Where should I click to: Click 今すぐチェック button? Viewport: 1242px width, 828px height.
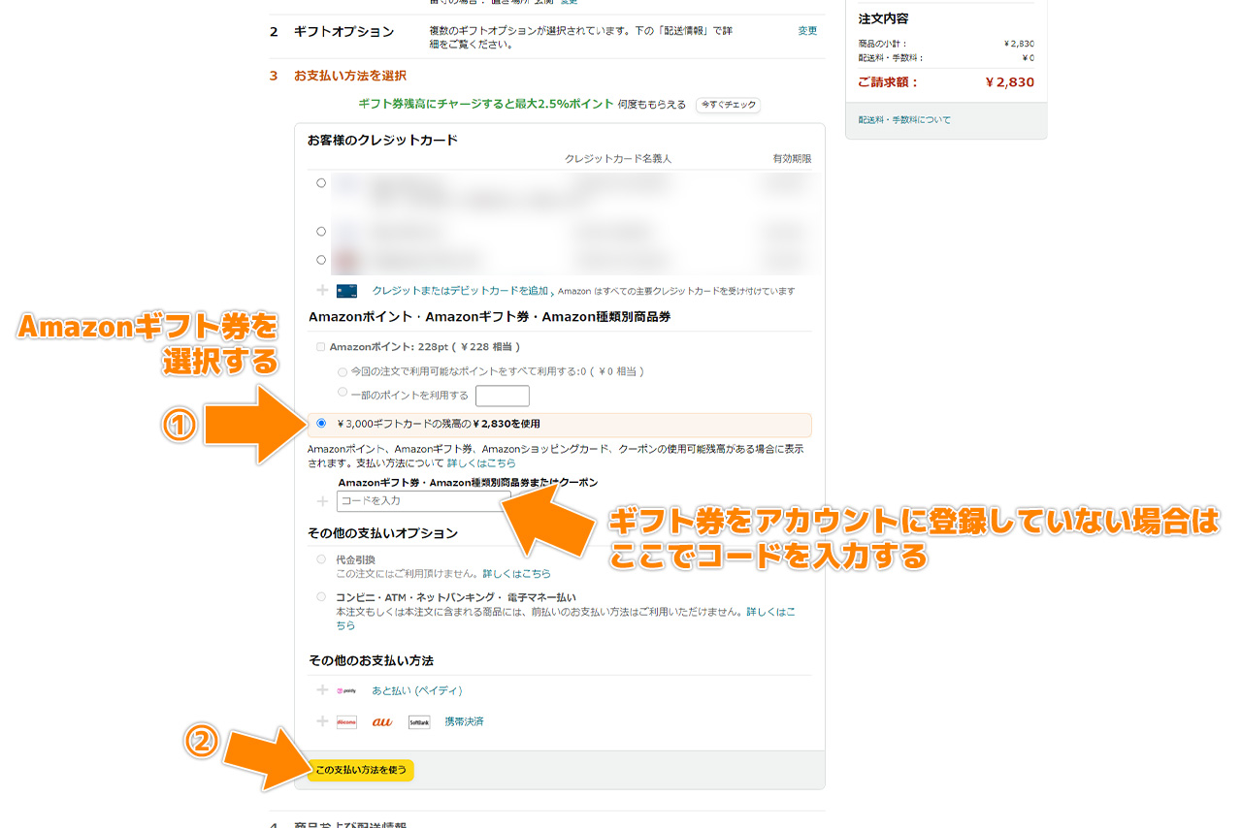(x=728, y=105)
